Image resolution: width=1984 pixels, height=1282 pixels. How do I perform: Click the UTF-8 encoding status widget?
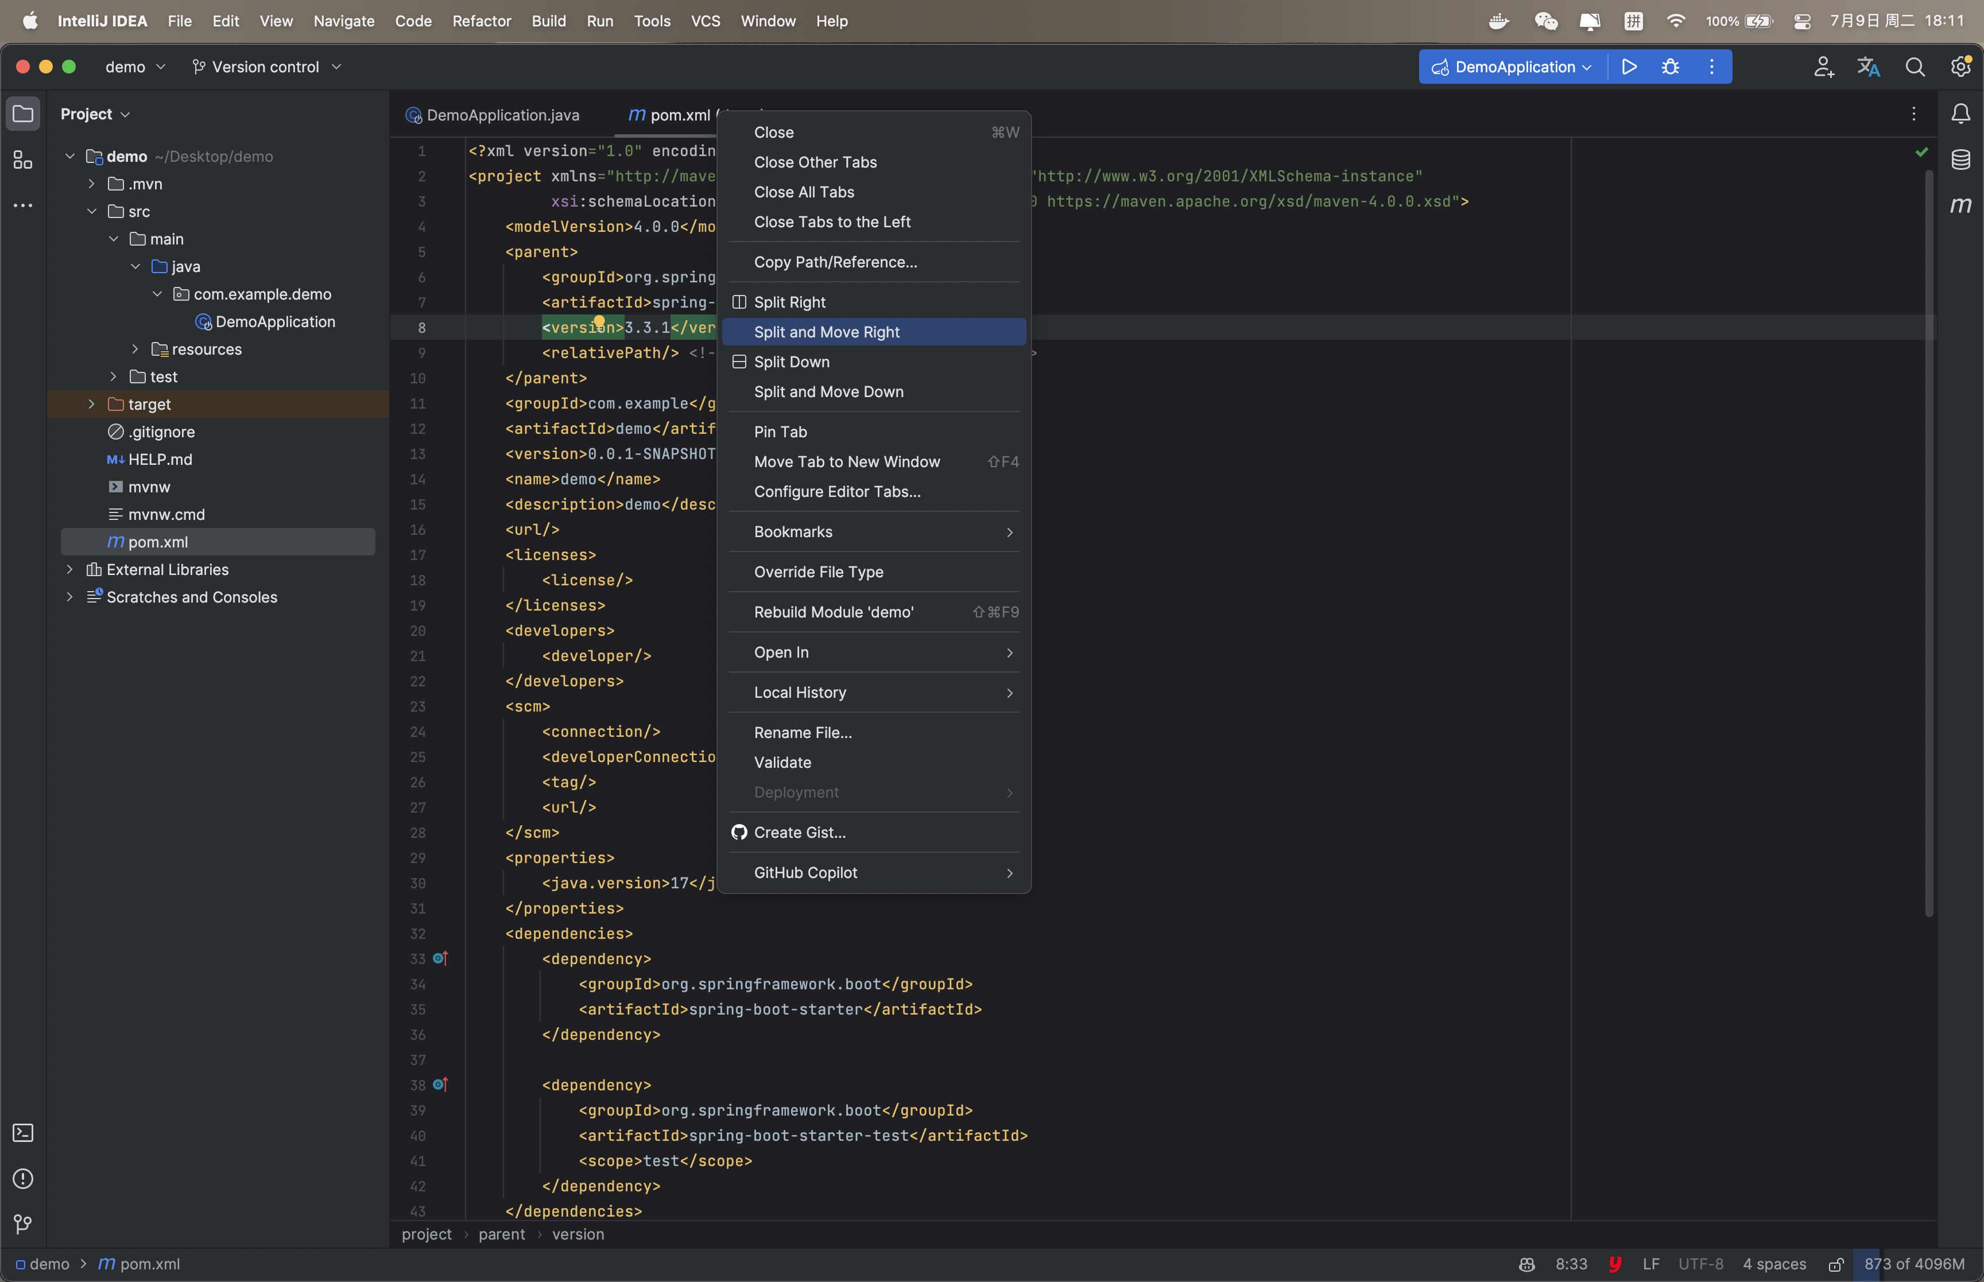(1700, 1264)
